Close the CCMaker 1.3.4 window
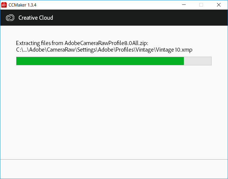The image size is (228, 179). (x=218, y=5)
